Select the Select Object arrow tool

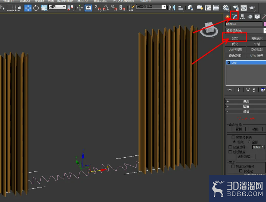coord(3,8)
